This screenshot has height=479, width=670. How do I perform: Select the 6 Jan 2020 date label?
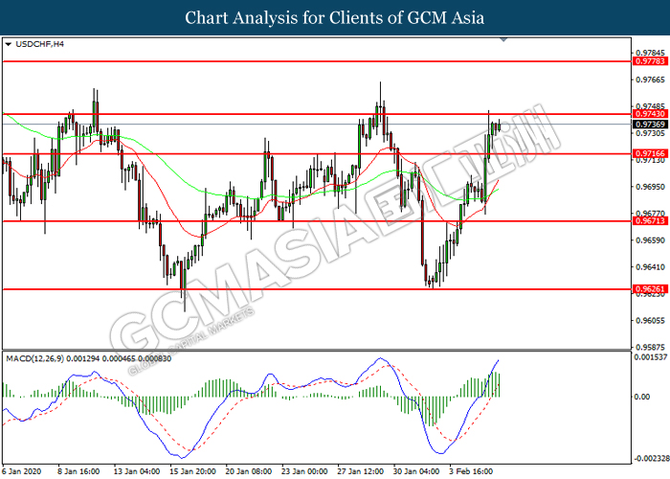(x=24, y=471)
